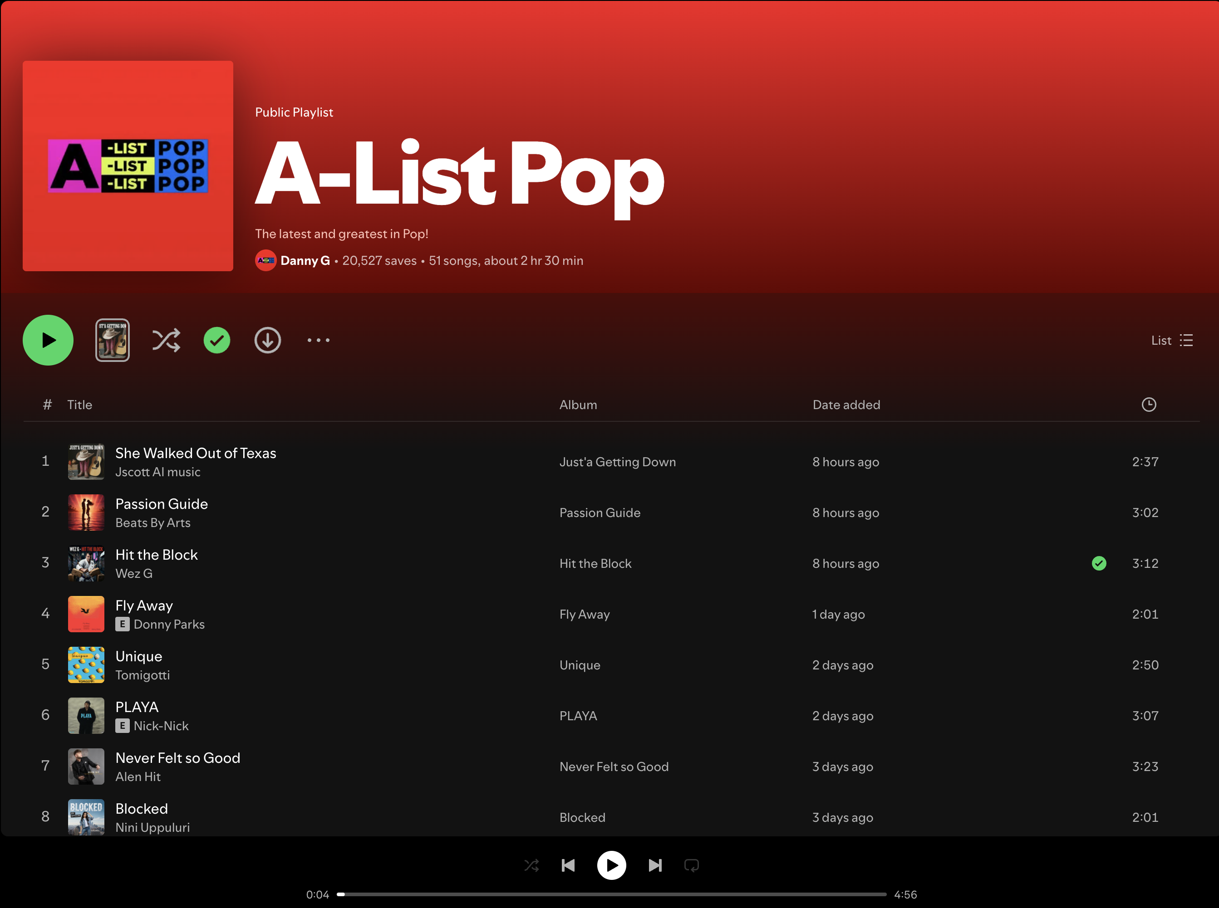
Task: Select the Blocked song title
Action: click(141, 809)
